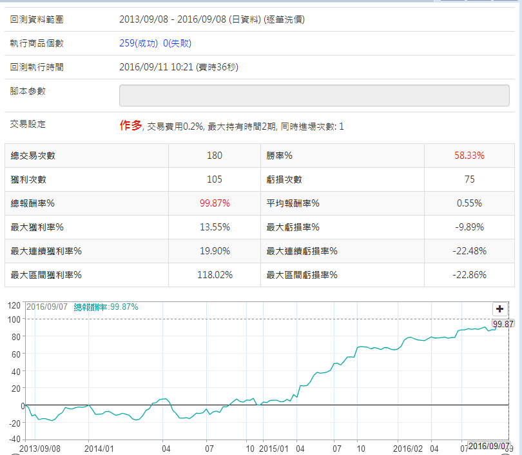Click the 2016/02 x-axis label
The height and width of the screenshot is (455, 522).
[x=407, y=447]
